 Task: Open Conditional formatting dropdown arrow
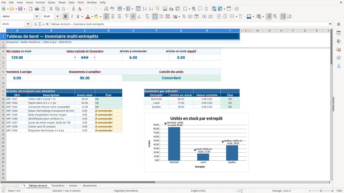[263, 17]
